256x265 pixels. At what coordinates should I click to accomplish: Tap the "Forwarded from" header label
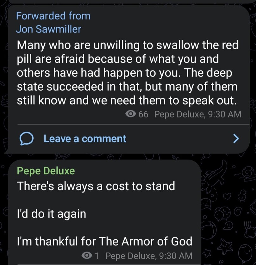click(53, 16)
